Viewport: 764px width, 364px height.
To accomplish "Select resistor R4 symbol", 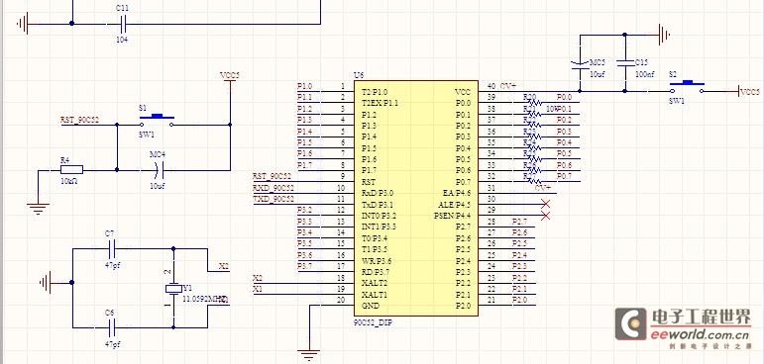I will coord(71,170).
